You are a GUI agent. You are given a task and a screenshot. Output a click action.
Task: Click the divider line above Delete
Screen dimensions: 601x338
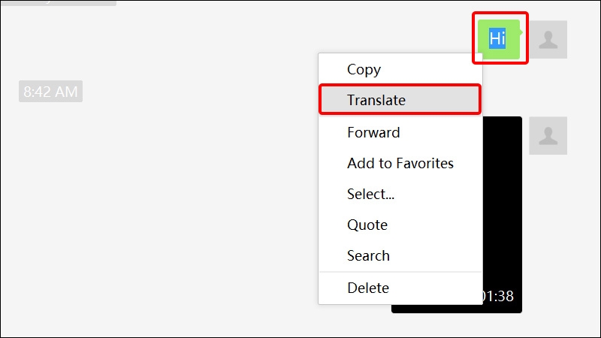pyautogui.click(x=400, y=272)
